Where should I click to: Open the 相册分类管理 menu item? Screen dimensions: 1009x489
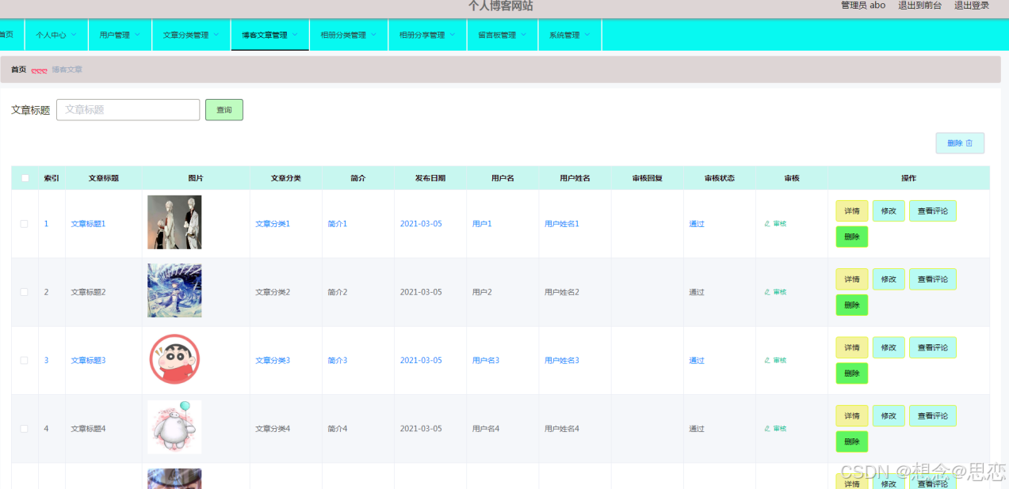[x=349, y=35]
